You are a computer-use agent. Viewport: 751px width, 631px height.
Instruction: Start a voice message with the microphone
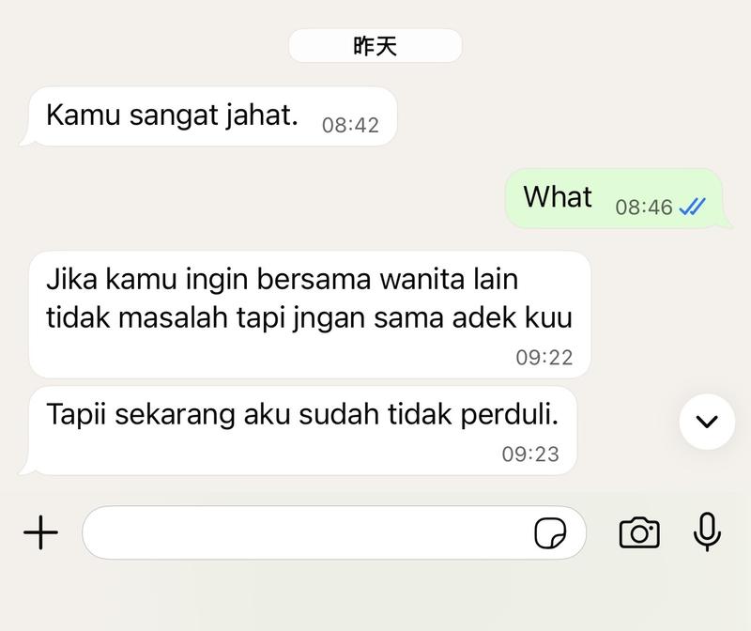(x=707, y=531)
